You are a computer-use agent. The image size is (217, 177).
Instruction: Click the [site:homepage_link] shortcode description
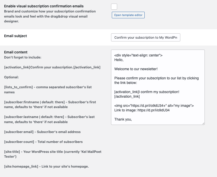point(47,167)
